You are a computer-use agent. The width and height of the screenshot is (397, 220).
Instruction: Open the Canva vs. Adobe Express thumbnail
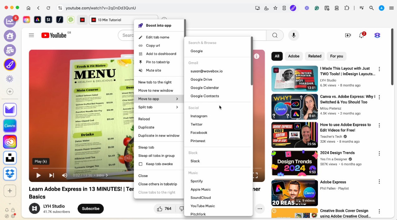click(294, 107)
